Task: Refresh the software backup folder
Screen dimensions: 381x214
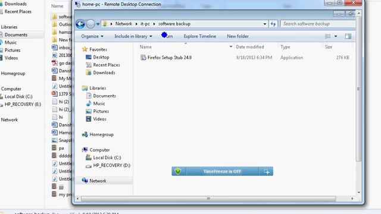Action: coord(273,24)
